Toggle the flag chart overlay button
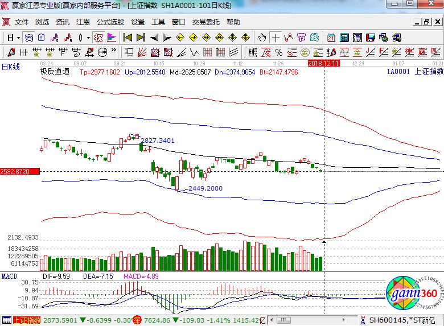 tap(112, 38)
